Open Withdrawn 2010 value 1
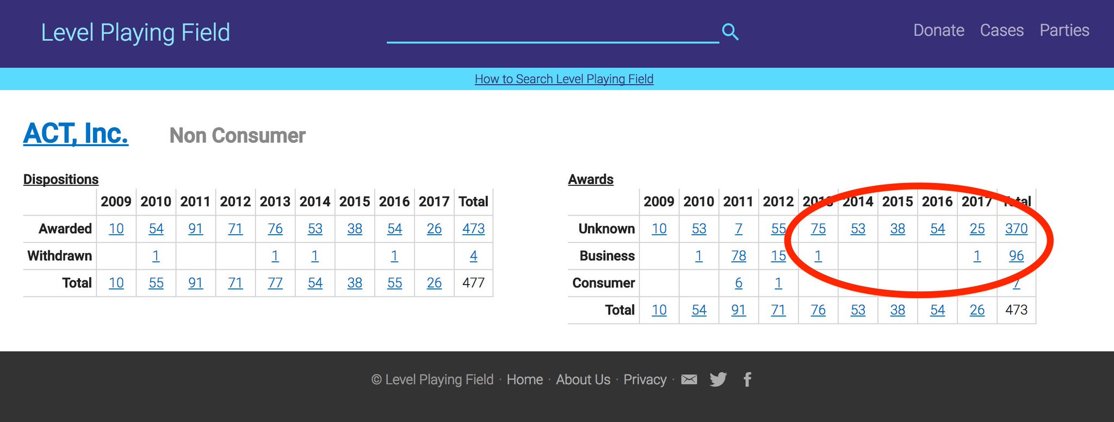 click(x=156, y=256)
